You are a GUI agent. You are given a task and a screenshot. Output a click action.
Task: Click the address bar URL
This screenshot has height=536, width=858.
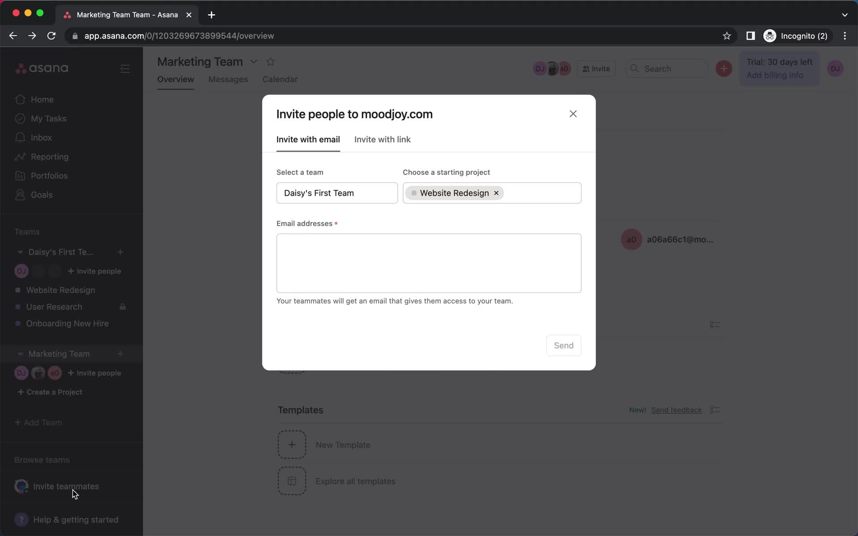click(179, 36)
